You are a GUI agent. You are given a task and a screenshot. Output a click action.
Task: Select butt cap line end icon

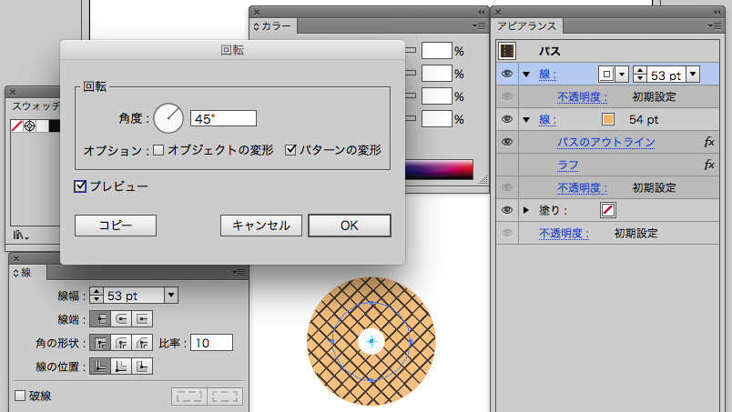tap(100, 318)
